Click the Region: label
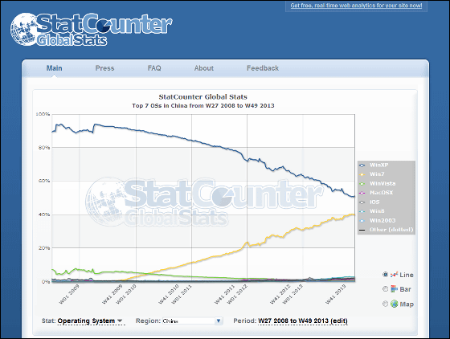Screen dimensions: 450x339 click(x=148, y=321)
